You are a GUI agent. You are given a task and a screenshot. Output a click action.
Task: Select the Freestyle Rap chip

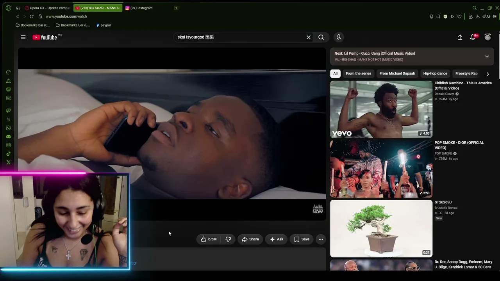[x=466, y=73]
